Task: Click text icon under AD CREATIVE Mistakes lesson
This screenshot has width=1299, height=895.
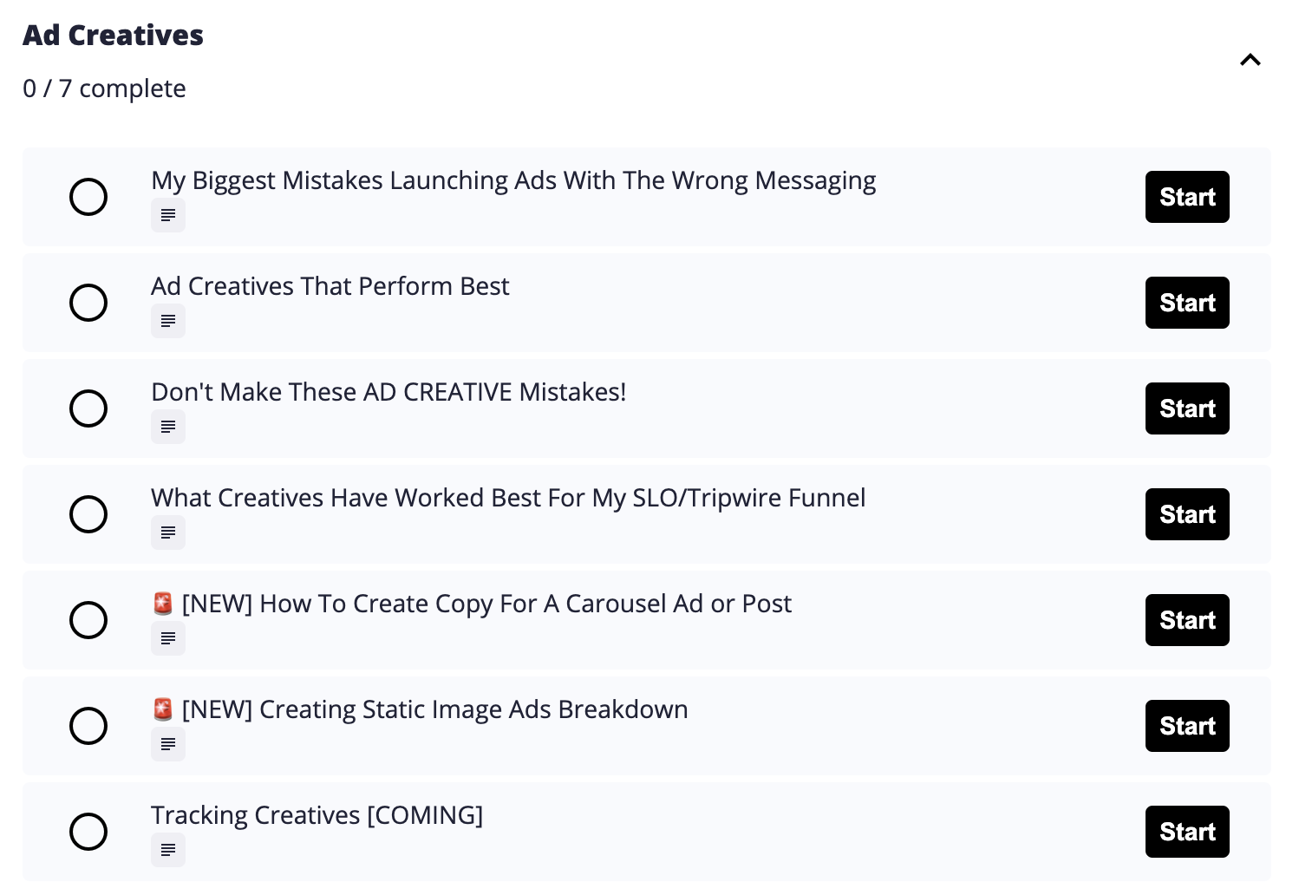Action: [168, 427]
